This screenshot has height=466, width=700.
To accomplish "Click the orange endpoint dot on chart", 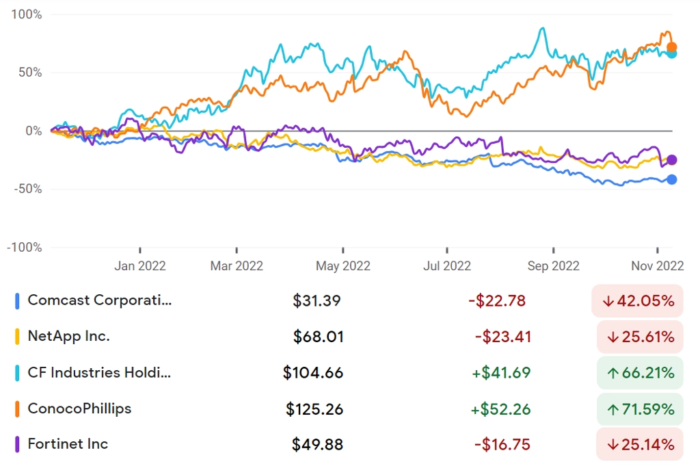I will click(x=671, y=47).
